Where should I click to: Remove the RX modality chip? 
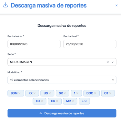(35, 93)
